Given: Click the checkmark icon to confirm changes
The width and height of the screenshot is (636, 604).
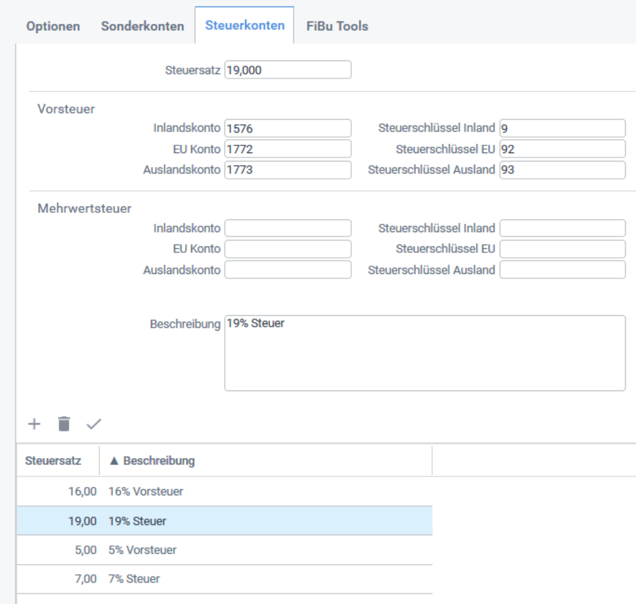Looking at the screenshot, I should pyautogui.click(x=94, y=424).
